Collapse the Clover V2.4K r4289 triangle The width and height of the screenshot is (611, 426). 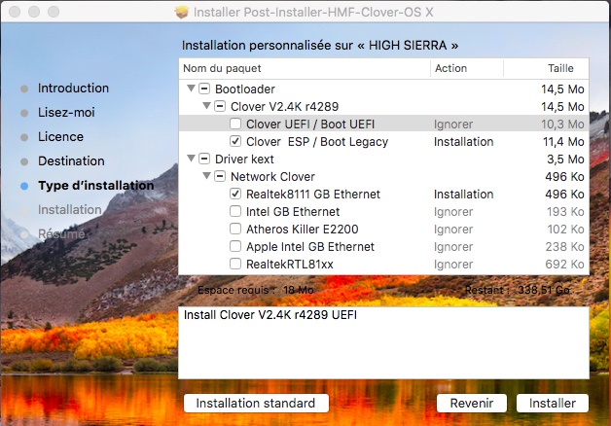tap(206, 105)
